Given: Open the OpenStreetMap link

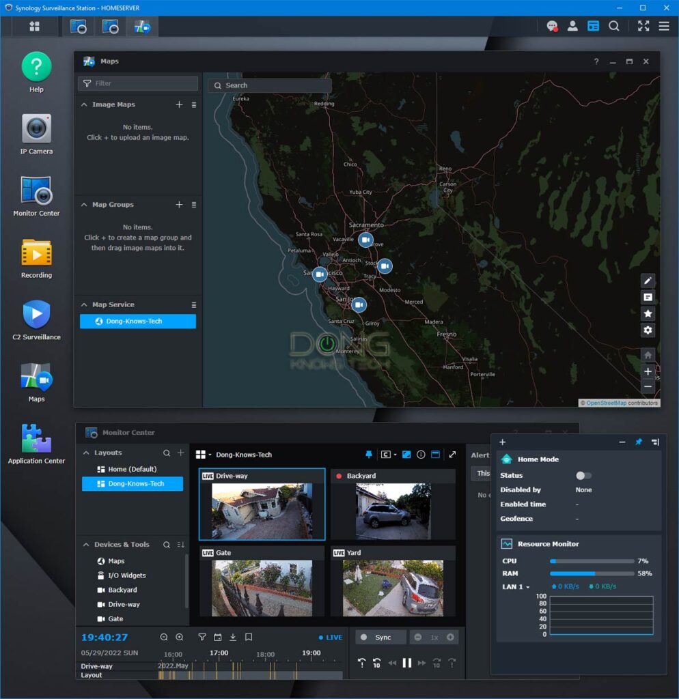Looking at the screenshot, I should click(x=606, y=403).
